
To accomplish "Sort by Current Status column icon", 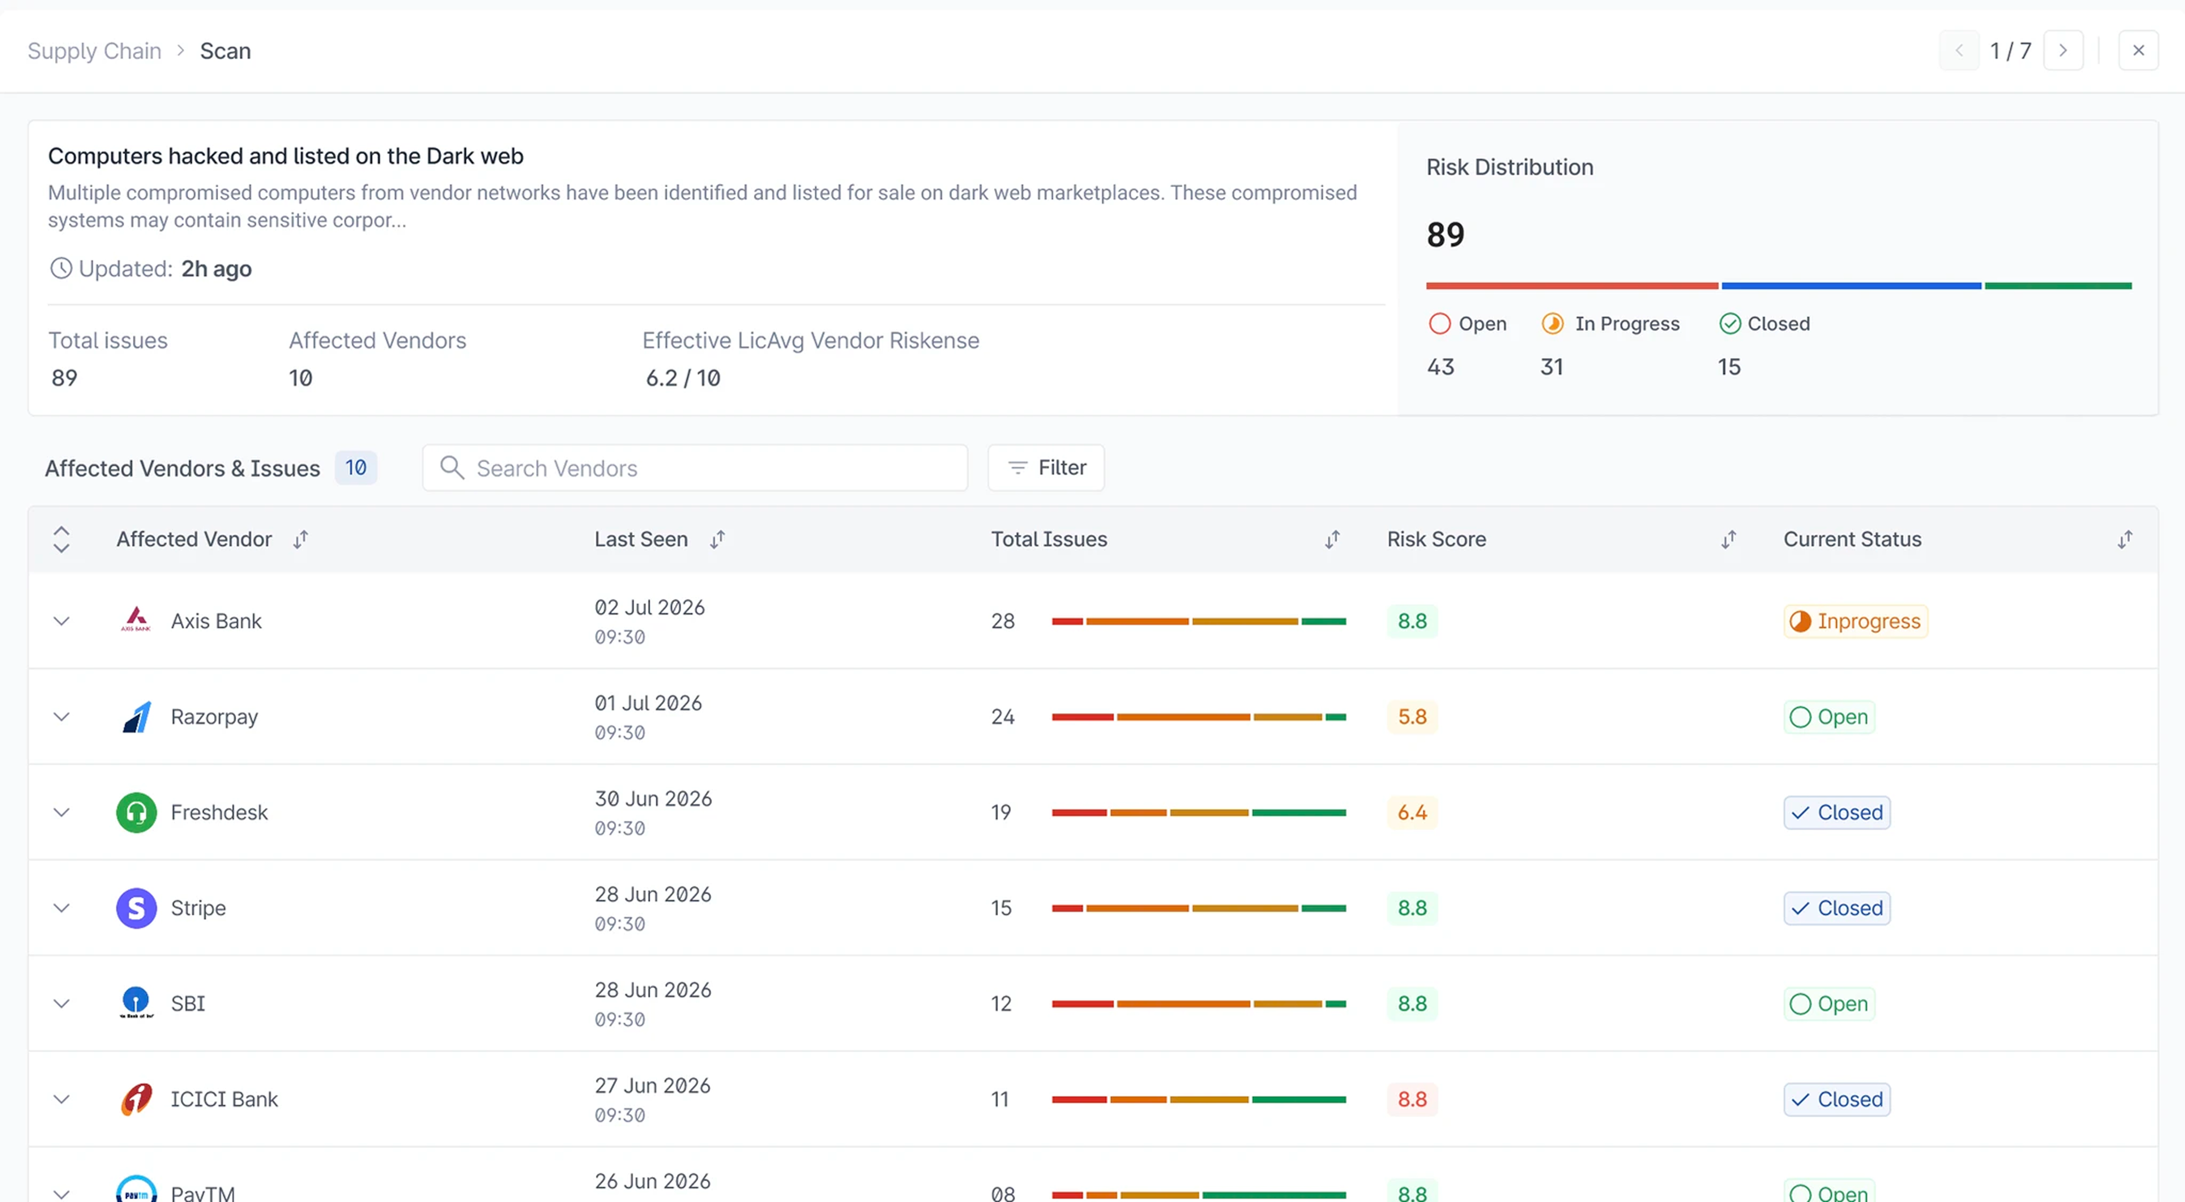I will (x=2125, y=539).
